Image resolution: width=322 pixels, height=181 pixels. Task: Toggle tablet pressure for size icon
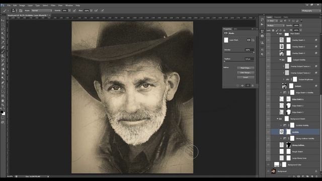pos(102,11)
